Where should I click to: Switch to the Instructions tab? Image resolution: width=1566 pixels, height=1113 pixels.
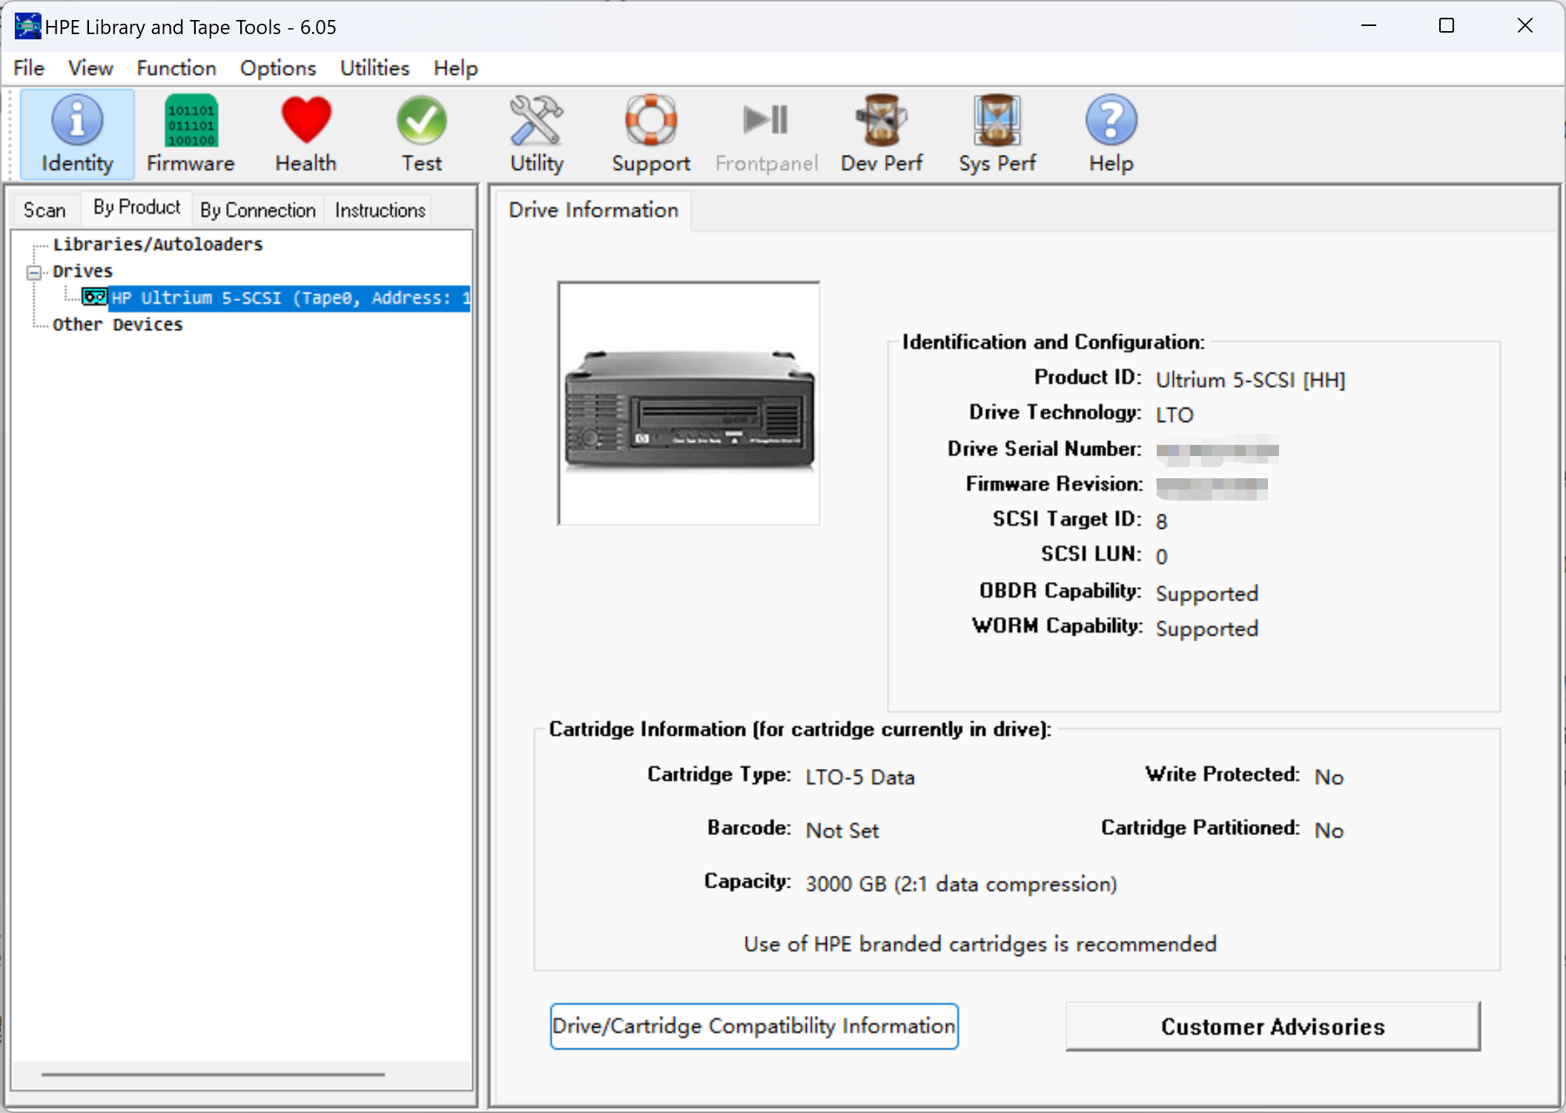coord(380,210)
